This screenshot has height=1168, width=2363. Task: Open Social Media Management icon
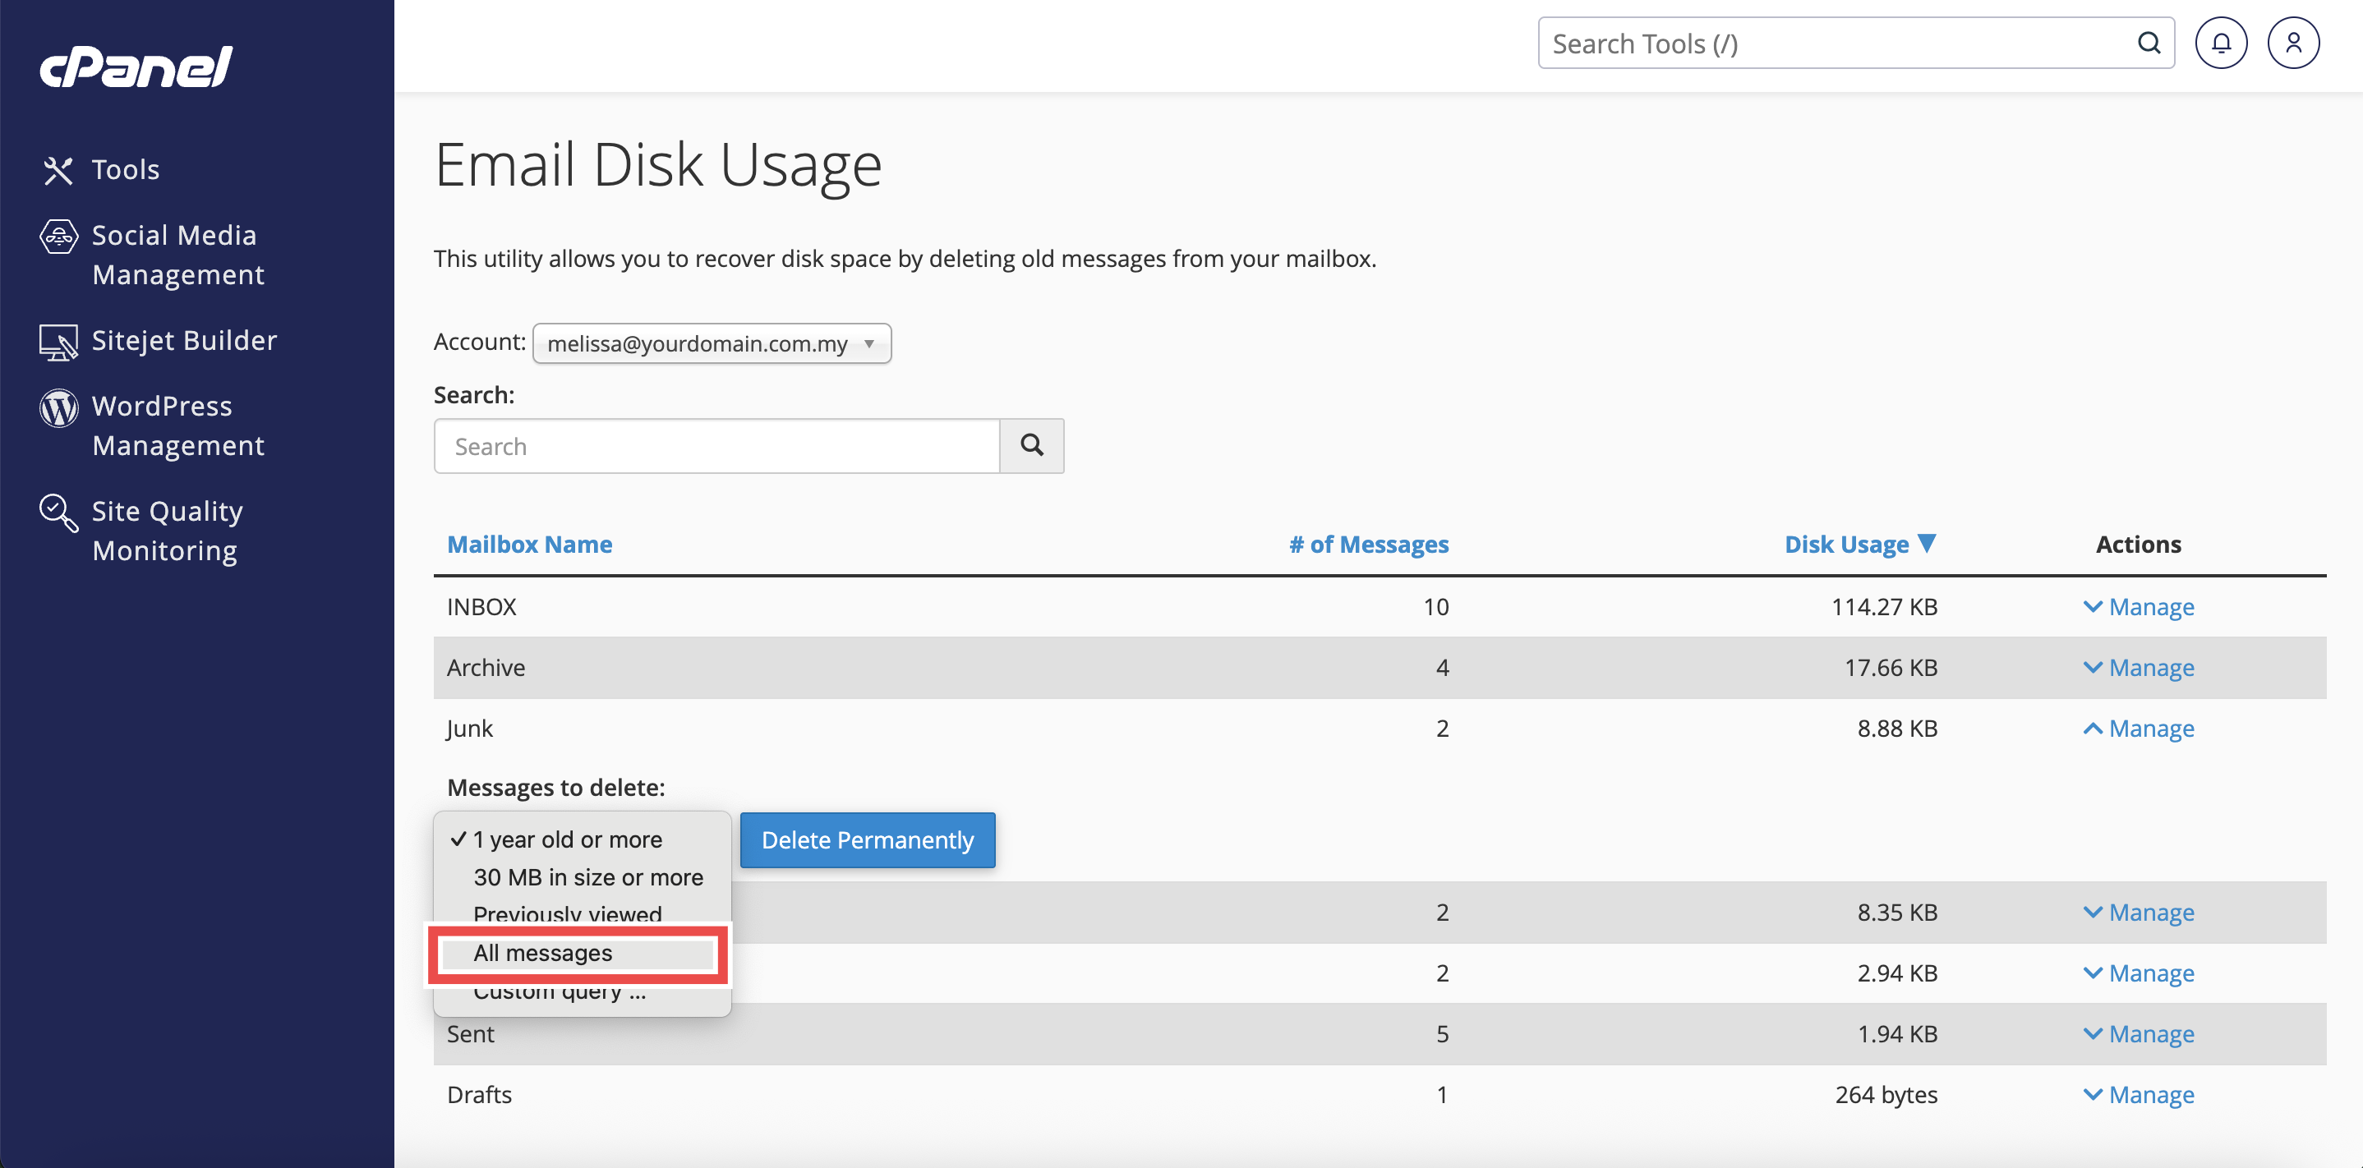pyautogui.click(x=58, y=237)
